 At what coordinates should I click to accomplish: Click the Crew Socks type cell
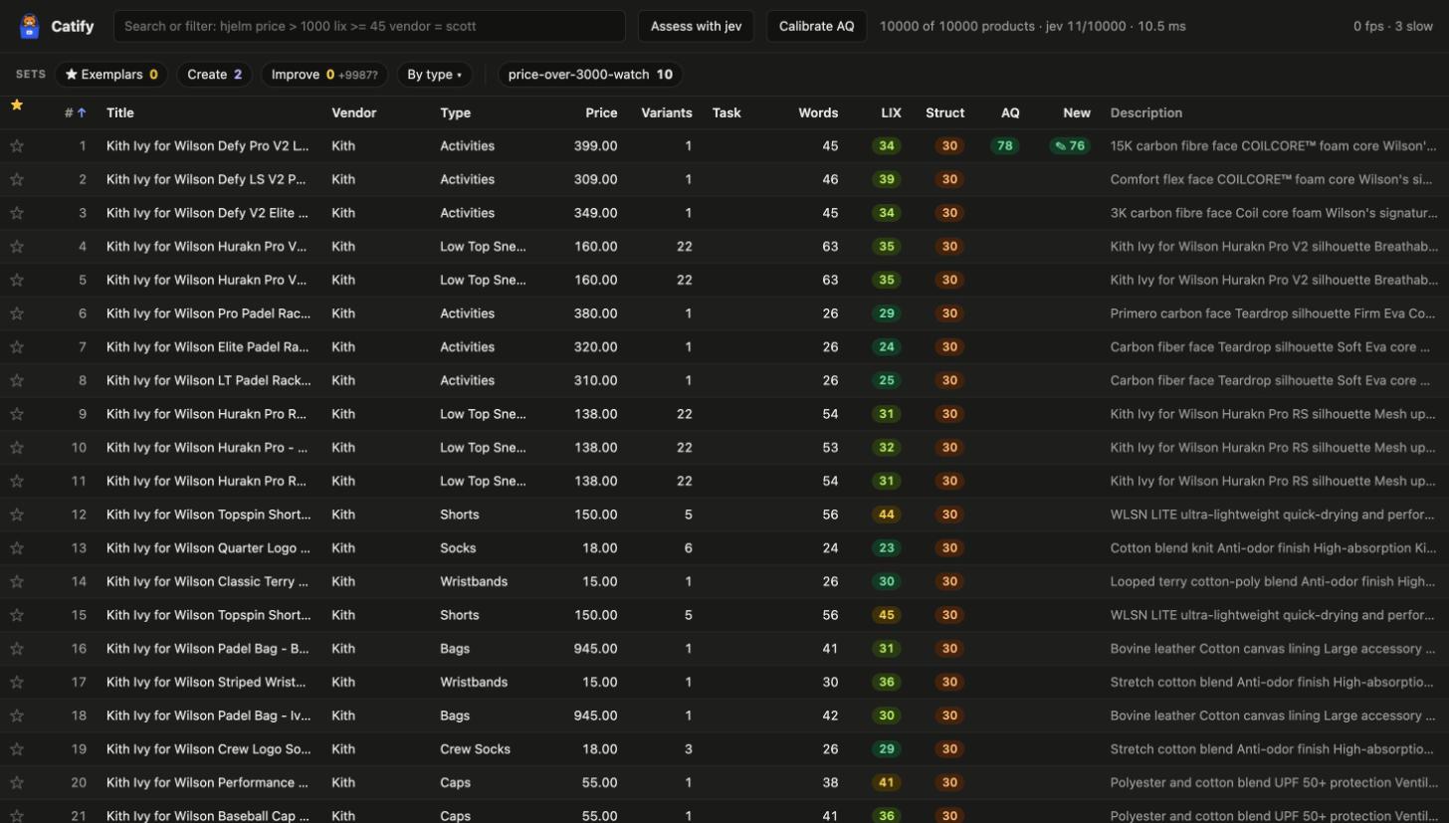[475, 749]
